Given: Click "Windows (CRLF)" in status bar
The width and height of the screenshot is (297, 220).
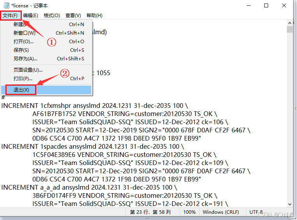Looking at the screenshot, I should pyautogui.click(x=221, y=212).
